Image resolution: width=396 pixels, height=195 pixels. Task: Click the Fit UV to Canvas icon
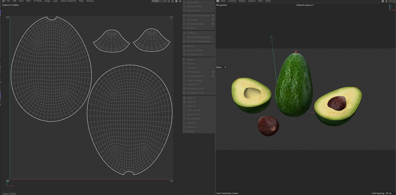[184, 50]
